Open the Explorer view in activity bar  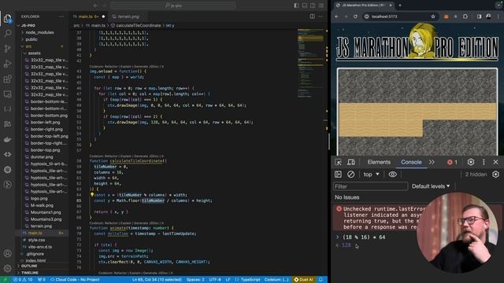[x=7, y=19]
